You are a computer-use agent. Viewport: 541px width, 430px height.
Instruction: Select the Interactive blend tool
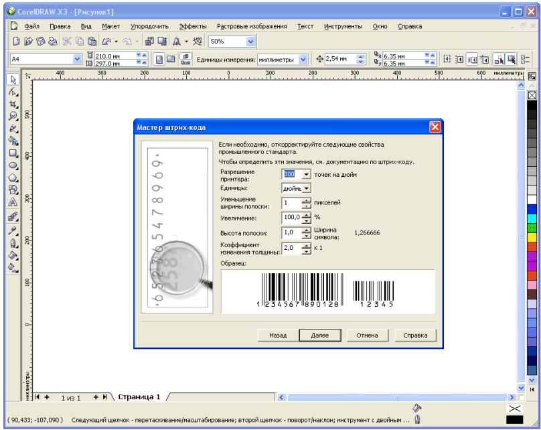click(13, 217)
